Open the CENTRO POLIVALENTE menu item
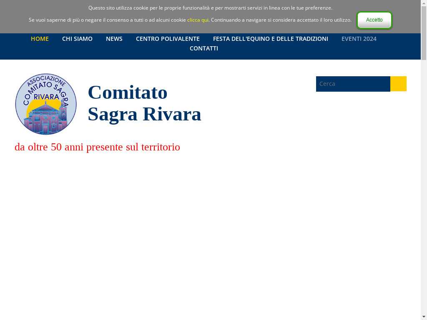This screenshot has height=320, width=427. pos(168,39)
